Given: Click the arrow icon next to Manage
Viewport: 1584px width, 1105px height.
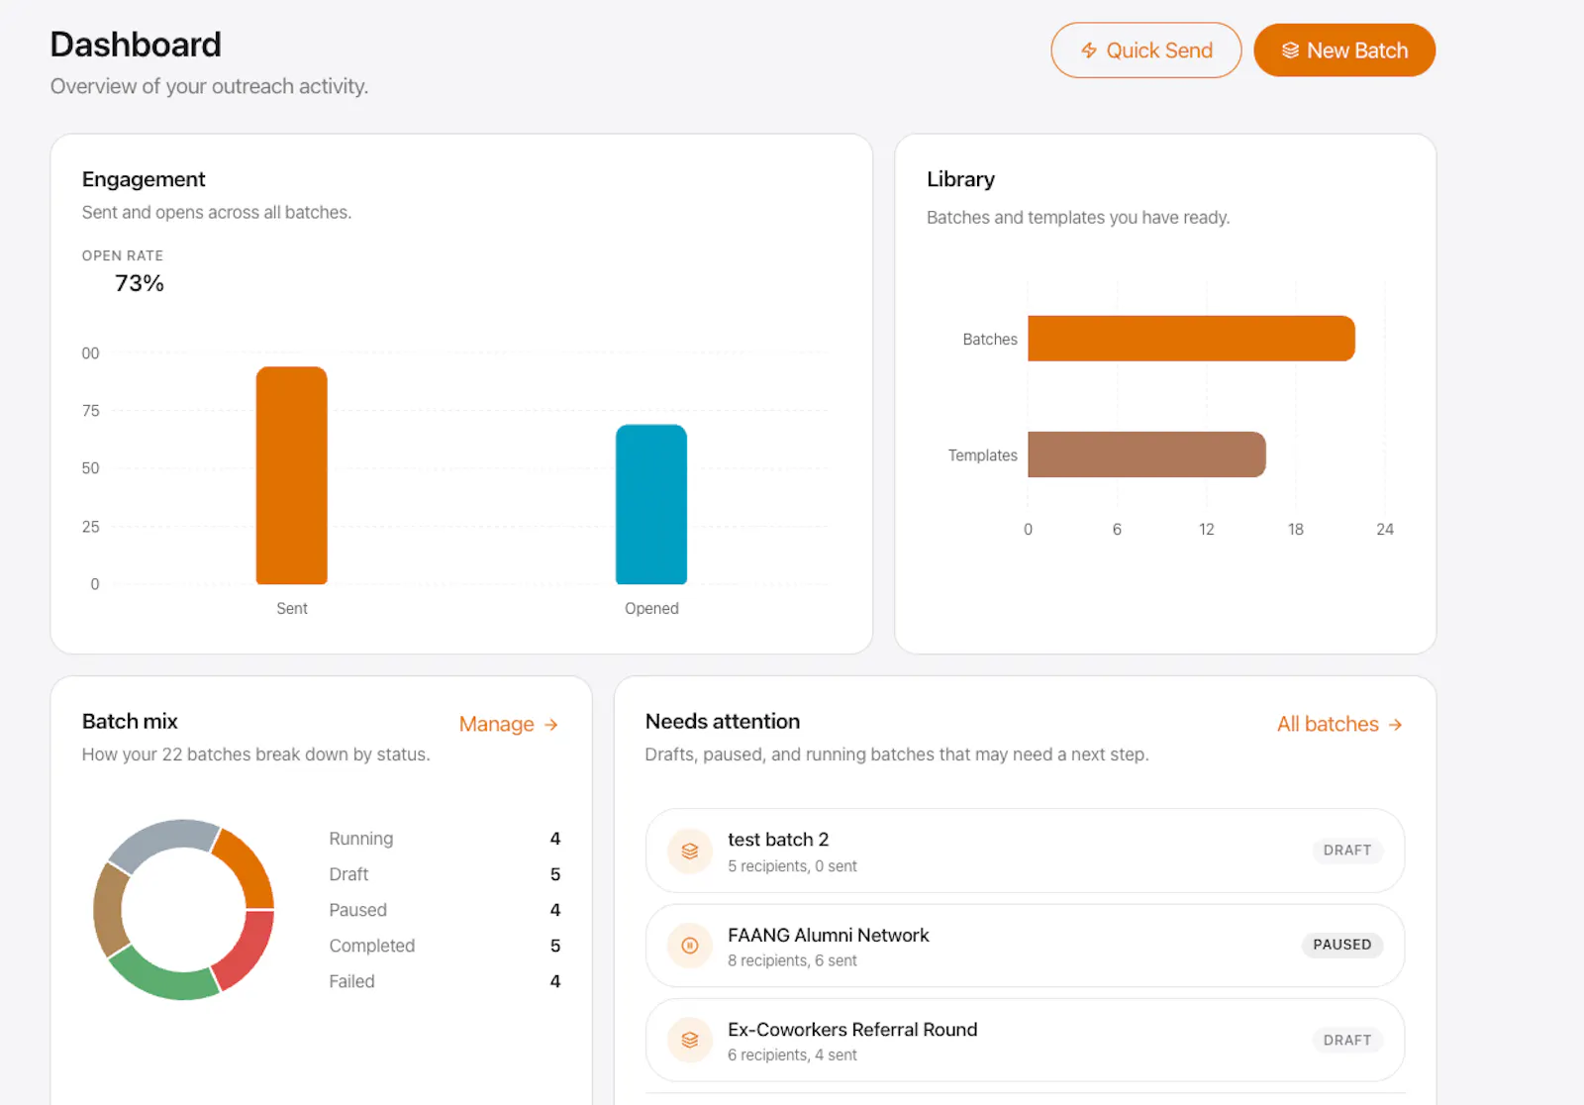Looking at the screenshot, I should coord(551,725).
